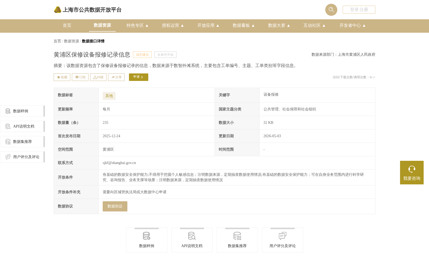Open 用户评分及评论 in the left sidebar

pos(23,157)
